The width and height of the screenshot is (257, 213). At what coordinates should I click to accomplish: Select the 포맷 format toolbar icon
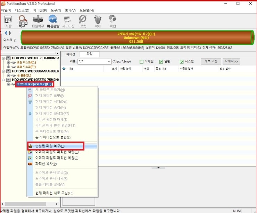(83, 22)
